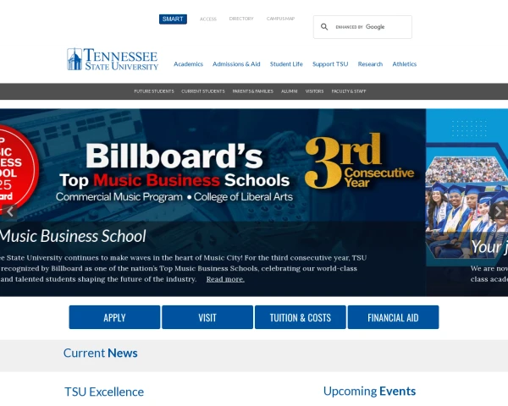Image resolution: width=508 pixels, height=406 pixels.
Task: Select Faculty & Staff in gray bar
Action: point(349,91)
